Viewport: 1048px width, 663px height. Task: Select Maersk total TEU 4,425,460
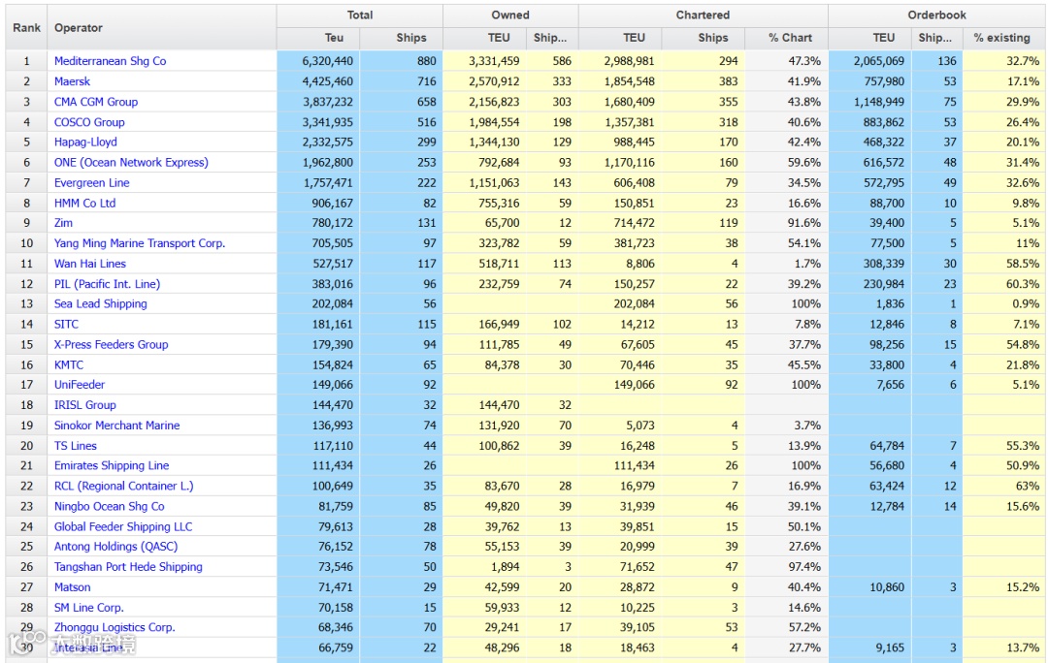[318, 81]
